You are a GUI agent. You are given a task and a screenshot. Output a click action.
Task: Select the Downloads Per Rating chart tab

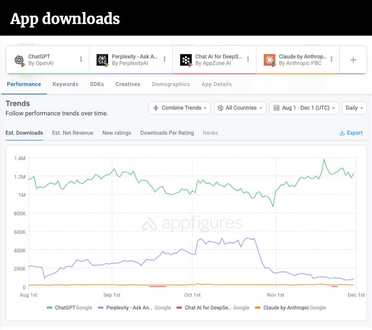167,133
